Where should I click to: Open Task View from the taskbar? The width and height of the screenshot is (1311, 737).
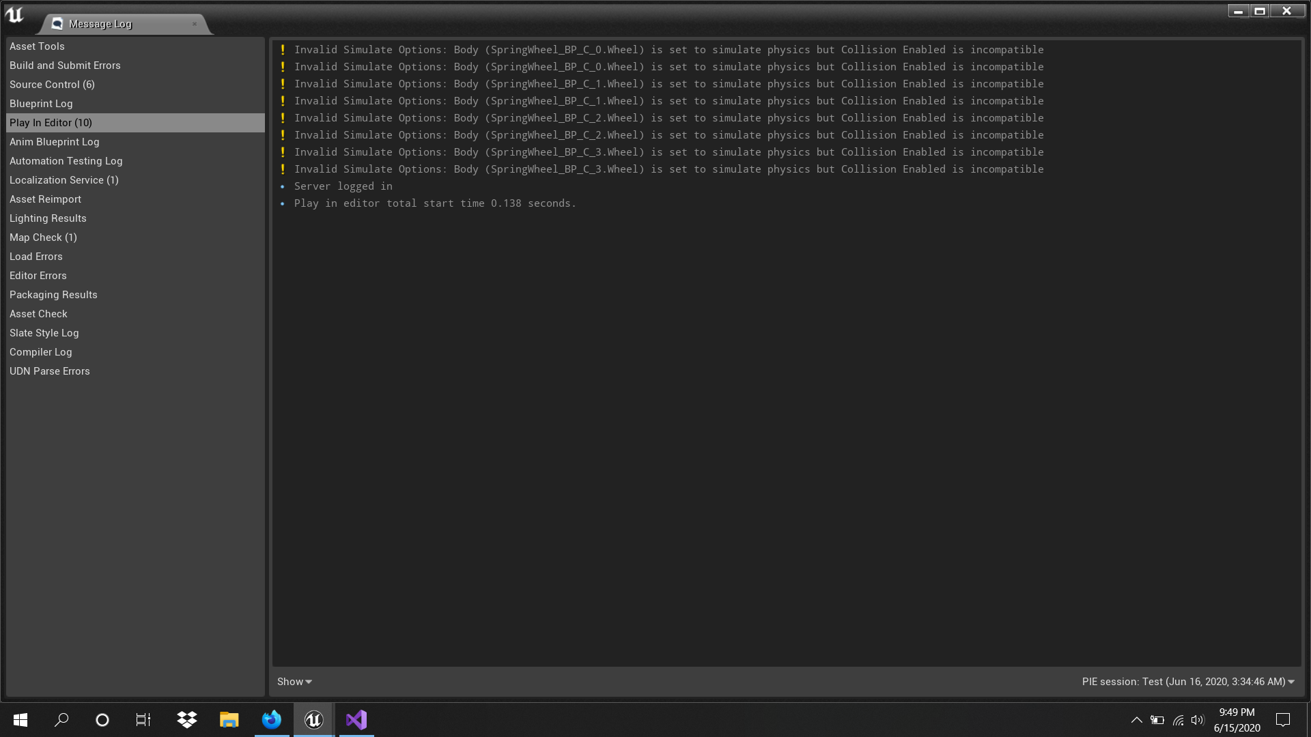tap(143, 719)
